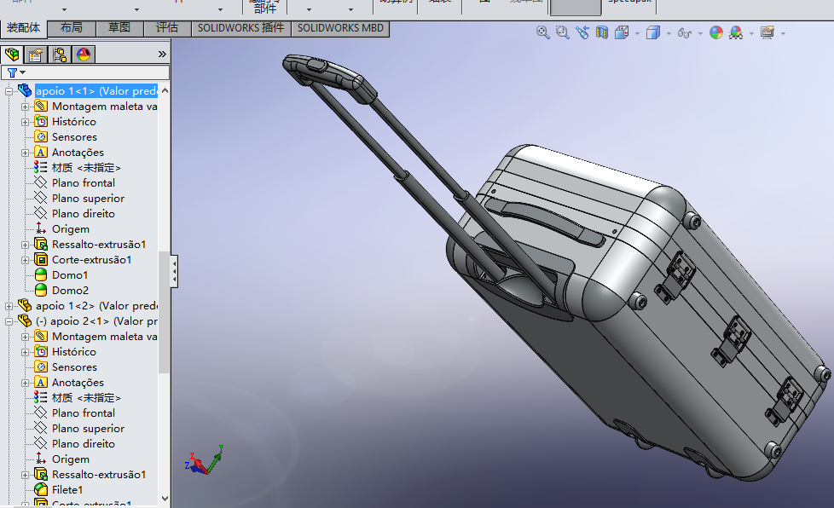834x508 pixels.
Task: Expand first Montagem maleta mates folder
Action: (x=25, y=107)
